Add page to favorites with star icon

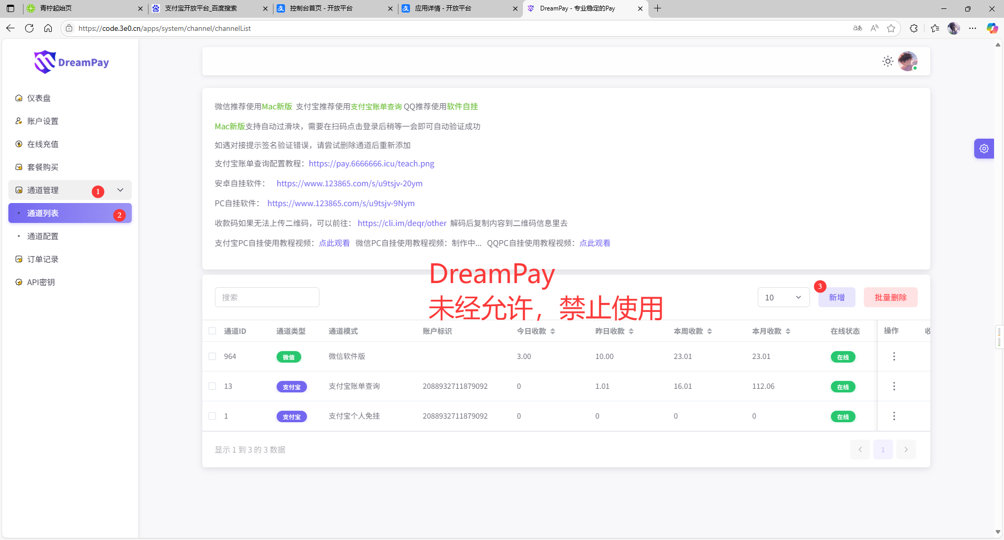click(891, 28)
